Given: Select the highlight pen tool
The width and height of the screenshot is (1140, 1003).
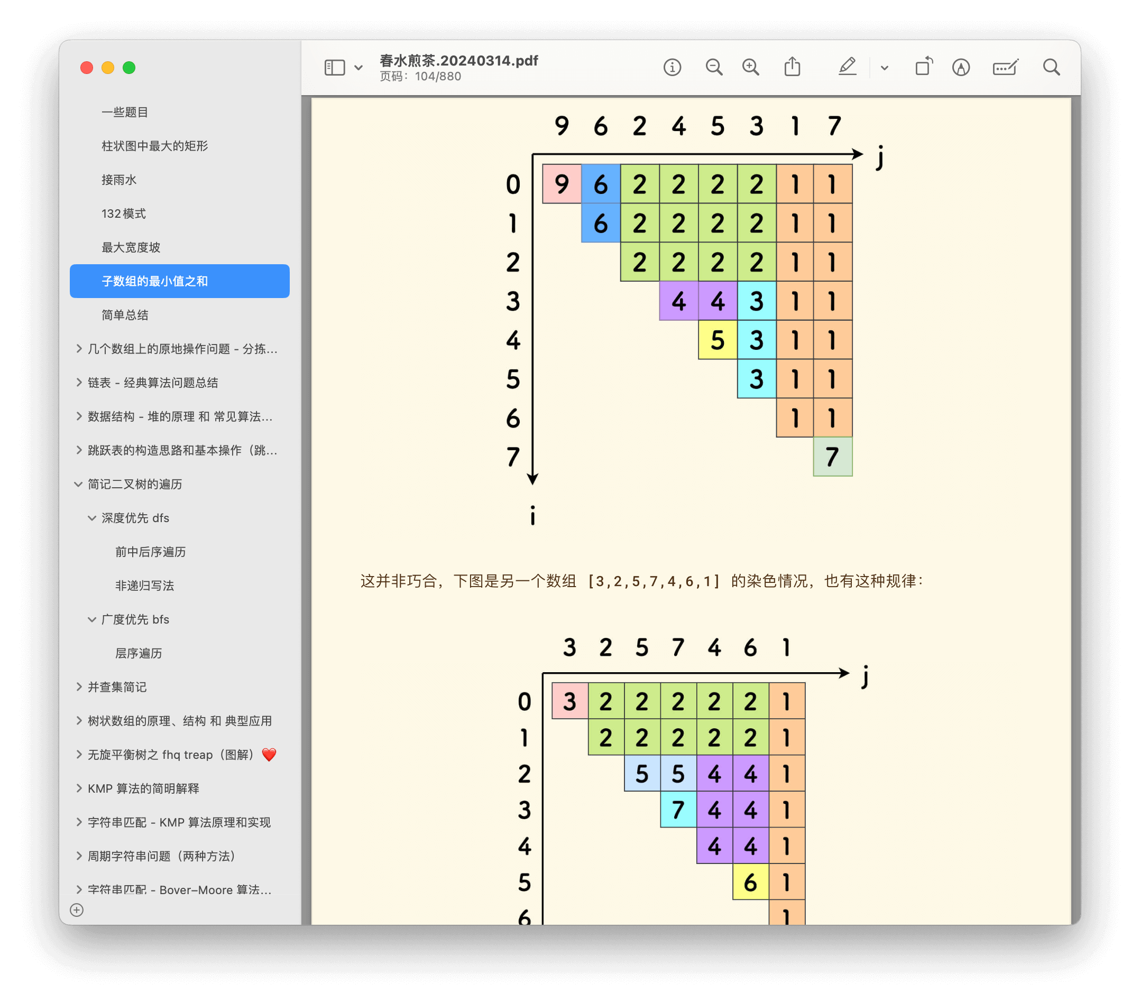Looking at the screenshot, I should pos(847,68).
